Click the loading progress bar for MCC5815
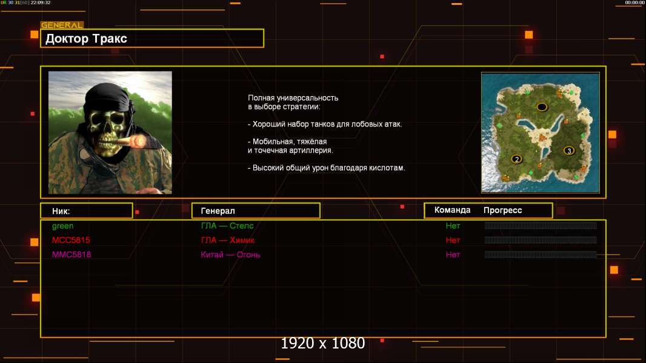The image size is (646, 363). 541,240
